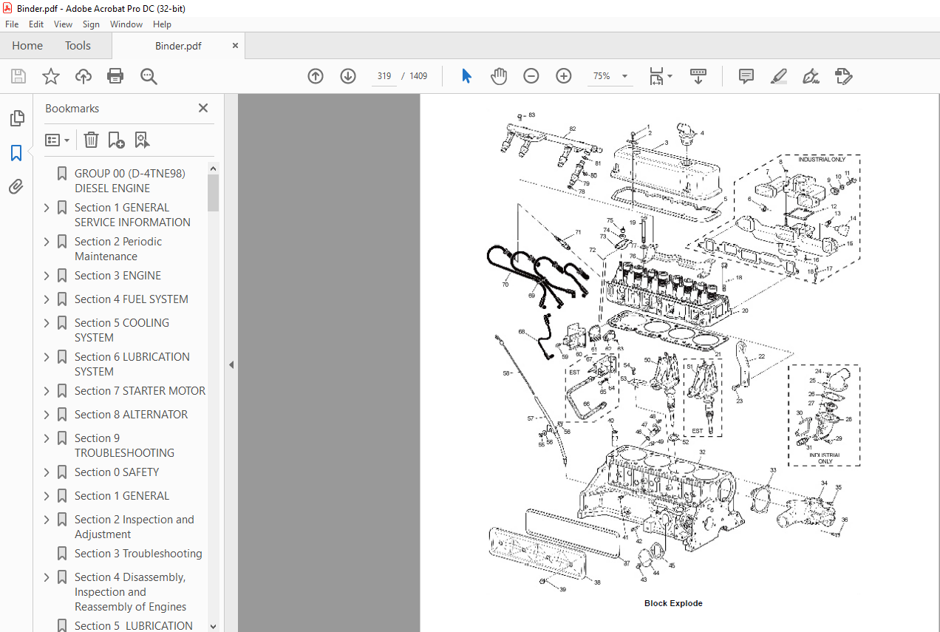Upload the file to the cloud
The width and height of the screenshot is (940, 632).
84,76
